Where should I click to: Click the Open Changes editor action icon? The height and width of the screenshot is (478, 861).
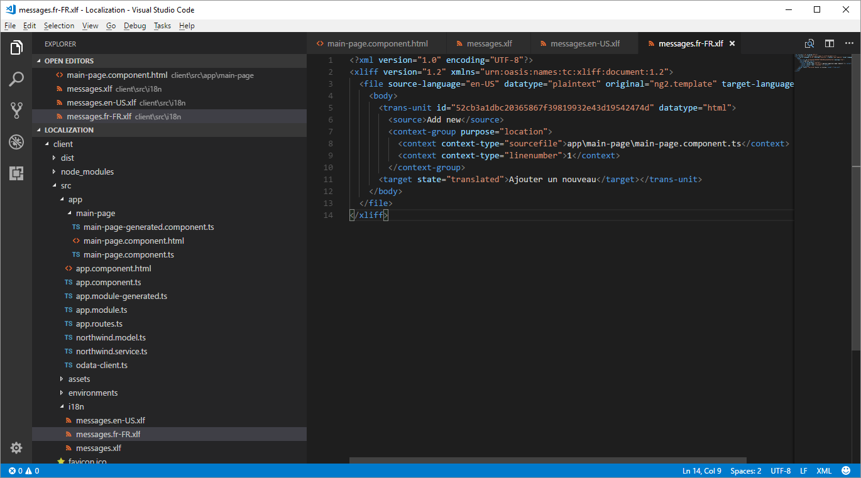(x=809, y=43)
